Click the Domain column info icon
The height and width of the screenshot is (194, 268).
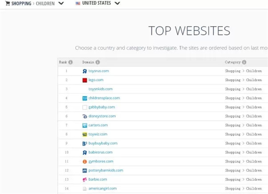tap(97, 62)
